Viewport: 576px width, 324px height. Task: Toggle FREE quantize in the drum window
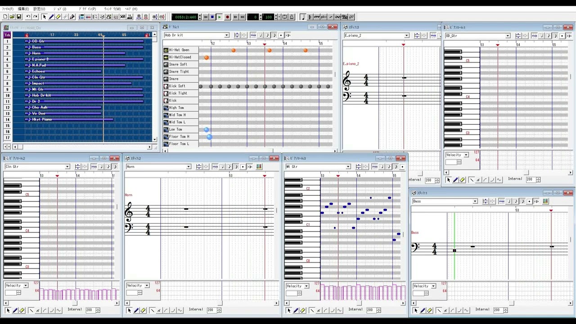tap(253, 35)
